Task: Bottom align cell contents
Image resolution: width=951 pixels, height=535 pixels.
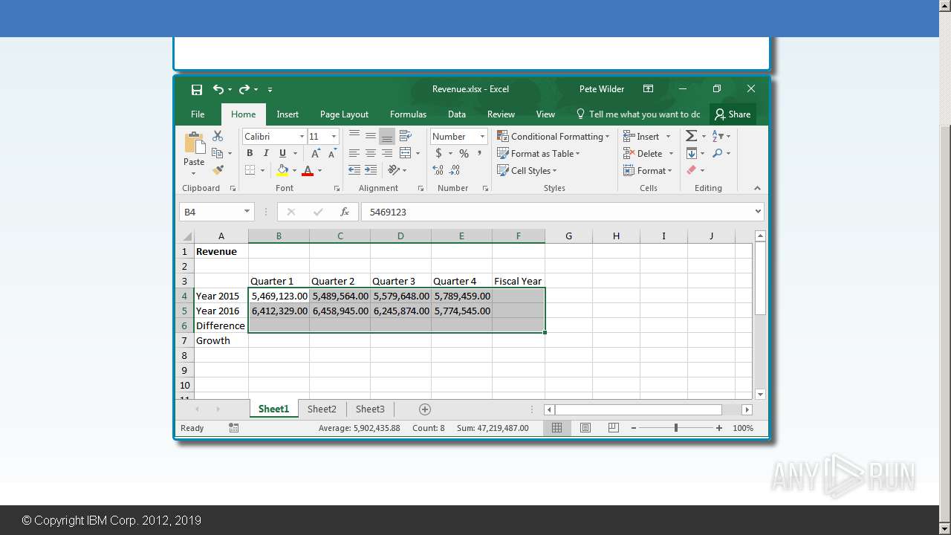Action: [x=387, y=136]
